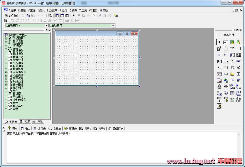
Task: Expand the 常量 tree node
Action: tap(6, 109)
